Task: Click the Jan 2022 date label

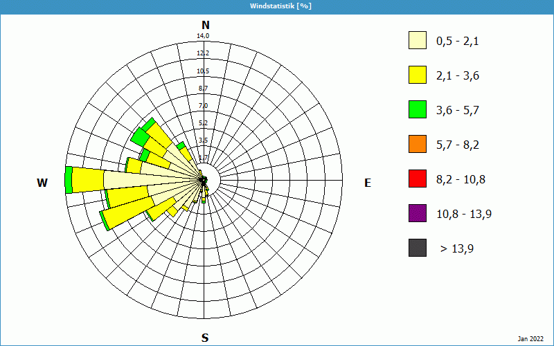Action: (532, 338)
